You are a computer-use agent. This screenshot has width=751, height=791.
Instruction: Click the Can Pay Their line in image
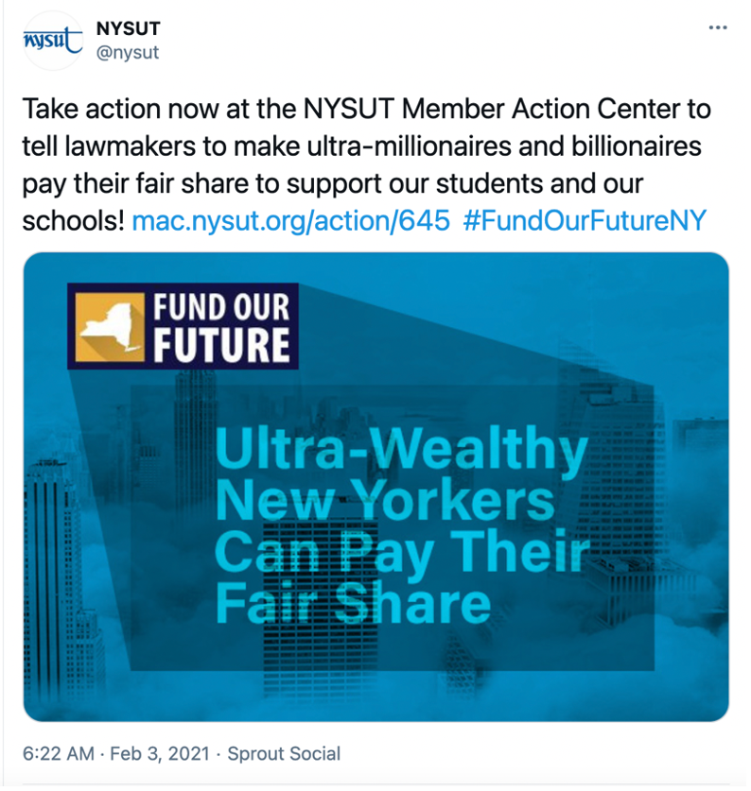pos(403,554)
